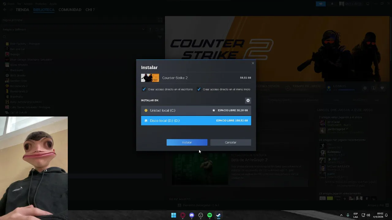
Task: Select Unidad local (C:) drive
Action: 196,110
